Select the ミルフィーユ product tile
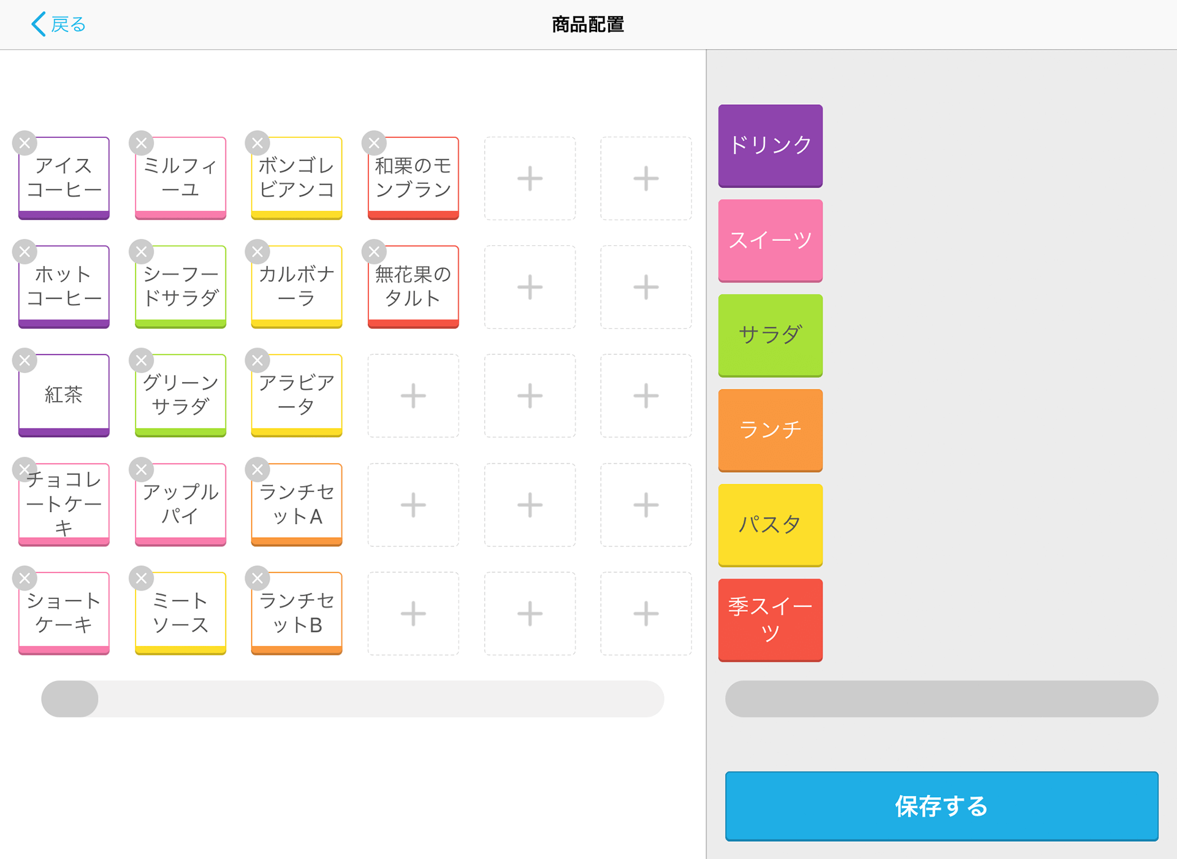Screen dimensions: 1177x859 [181, 178]
